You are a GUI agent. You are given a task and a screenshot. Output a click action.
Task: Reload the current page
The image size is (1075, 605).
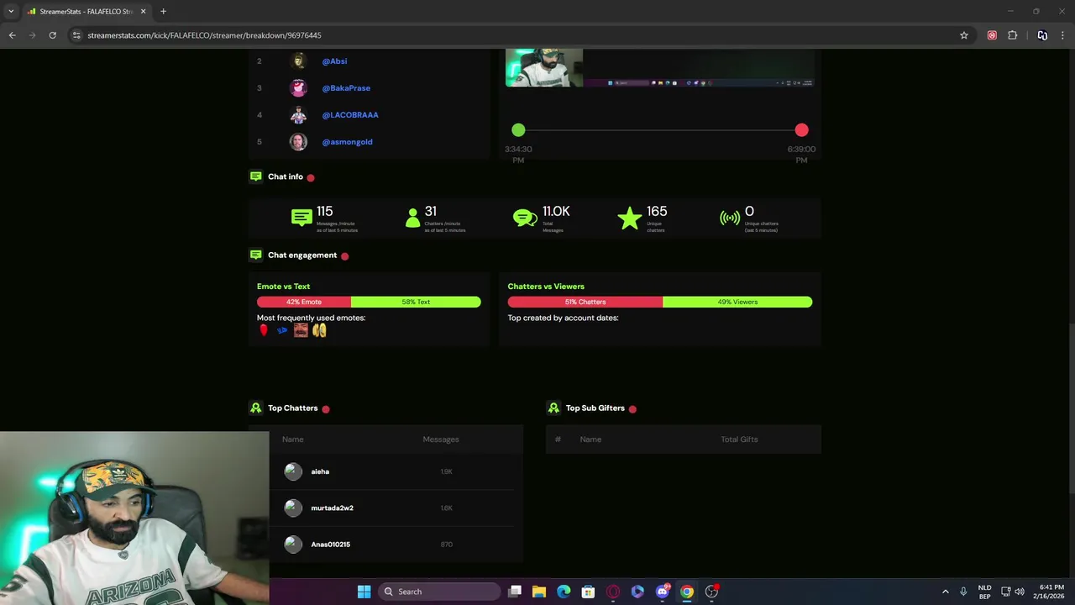52,35
